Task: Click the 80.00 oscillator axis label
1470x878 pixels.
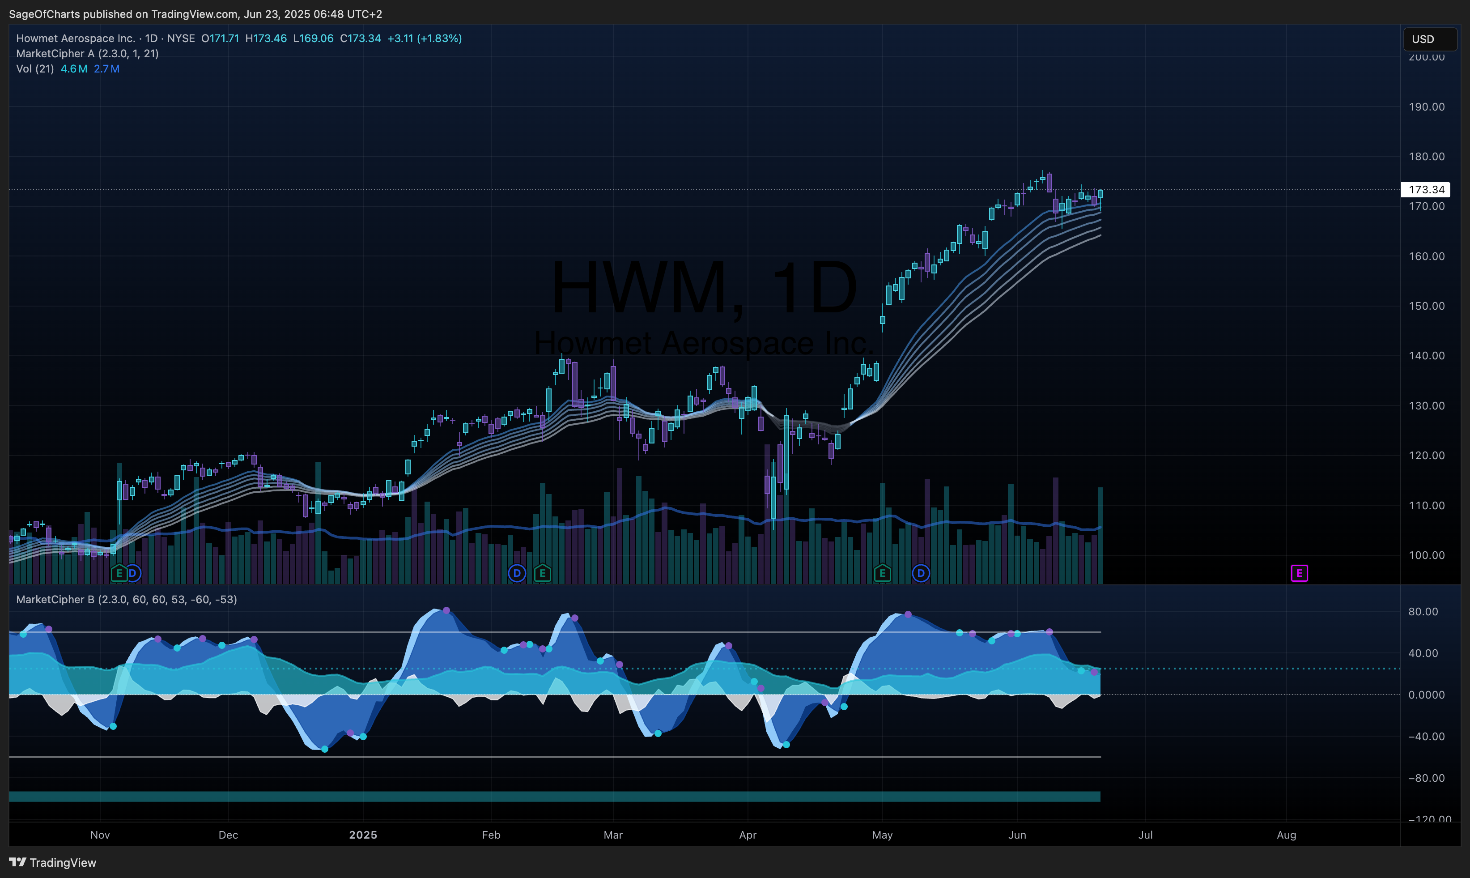Action: click(1423, 612)
